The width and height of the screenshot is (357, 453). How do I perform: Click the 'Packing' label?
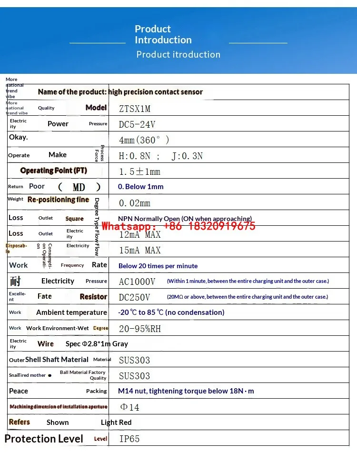point(97,391)
